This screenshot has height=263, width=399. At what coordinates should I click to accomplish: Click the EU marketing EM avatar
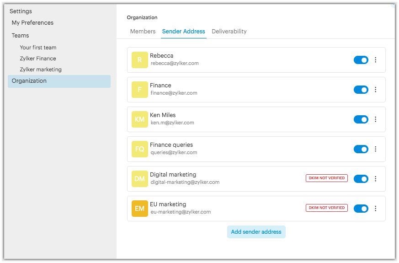click(x=139, y=209)
